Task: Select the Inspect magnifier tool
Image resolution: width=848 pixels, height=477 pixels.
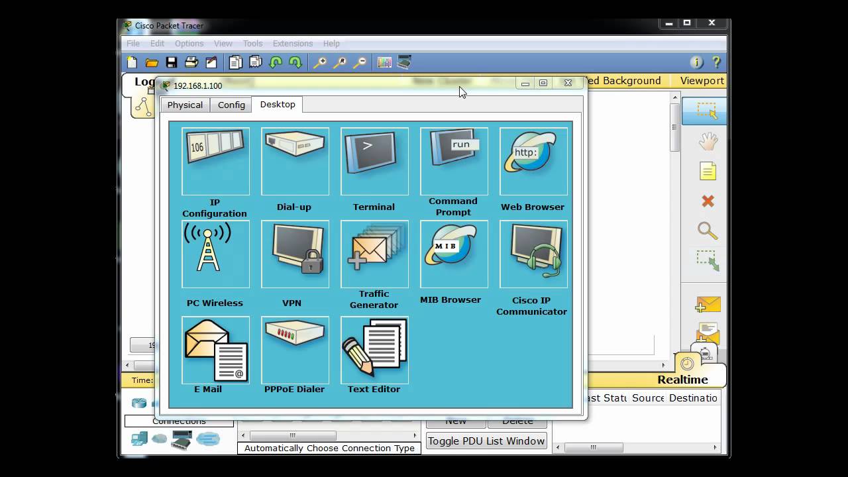Action: (x=708, y=231)
